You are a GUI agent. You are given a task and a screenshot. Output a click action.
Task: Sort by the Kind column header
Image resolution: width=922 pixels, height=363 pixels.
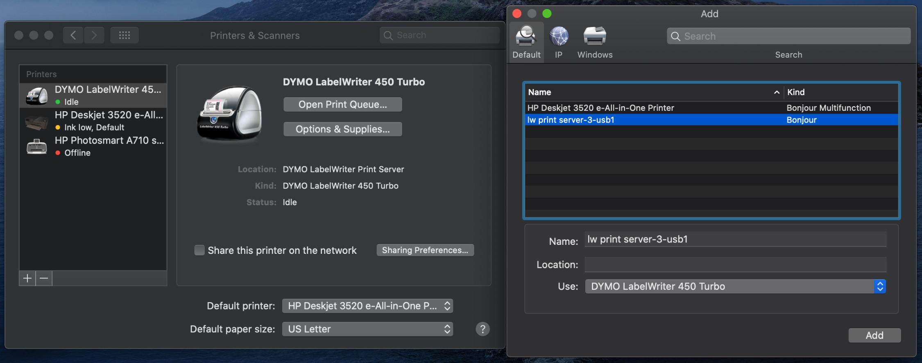click(x=841, y=92)
